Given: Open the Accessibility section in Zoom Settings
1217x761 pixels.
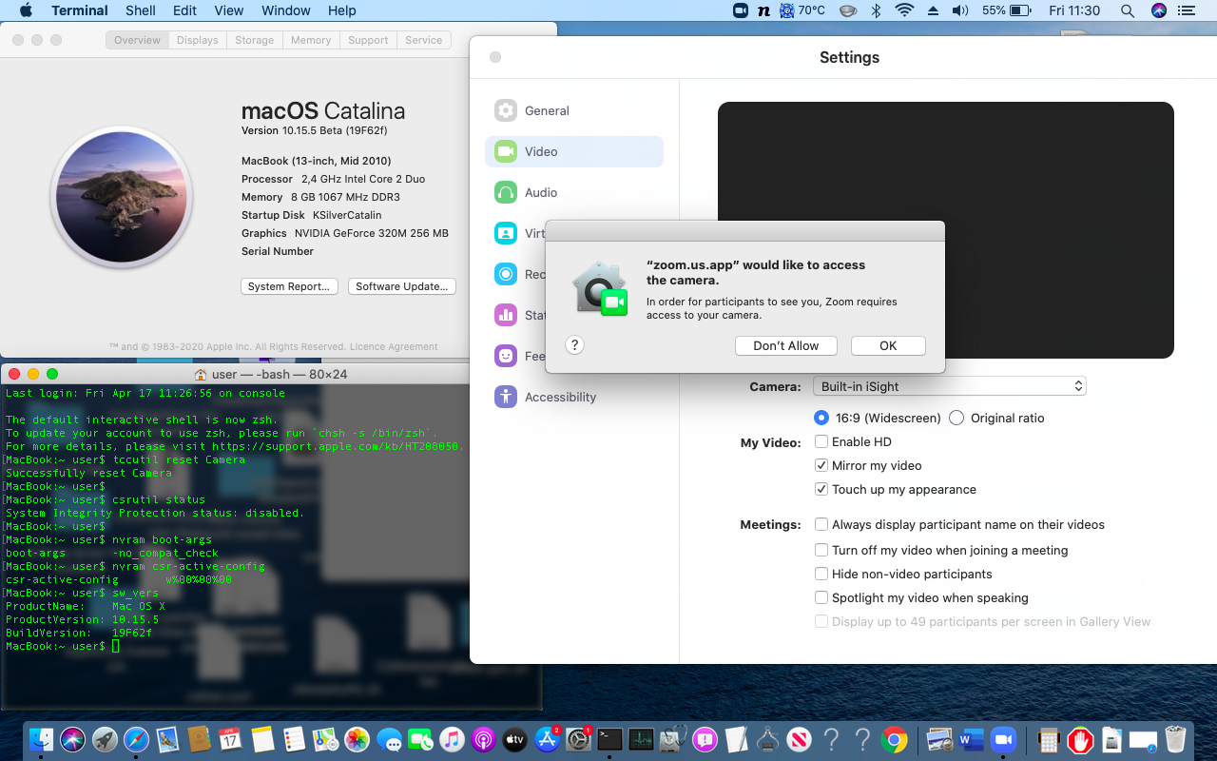Looking at the screenshot, I should (x=574, y=397).
